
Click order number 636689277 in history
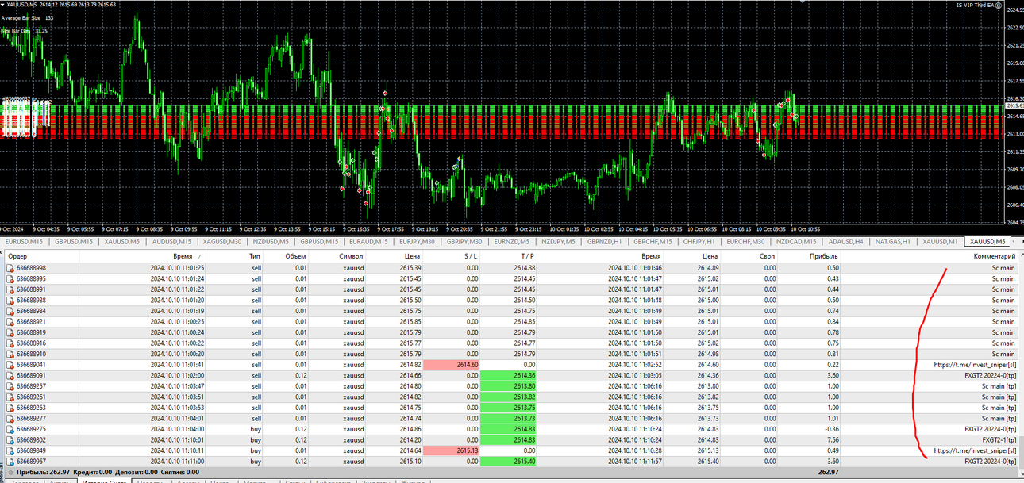coord(31,418)
